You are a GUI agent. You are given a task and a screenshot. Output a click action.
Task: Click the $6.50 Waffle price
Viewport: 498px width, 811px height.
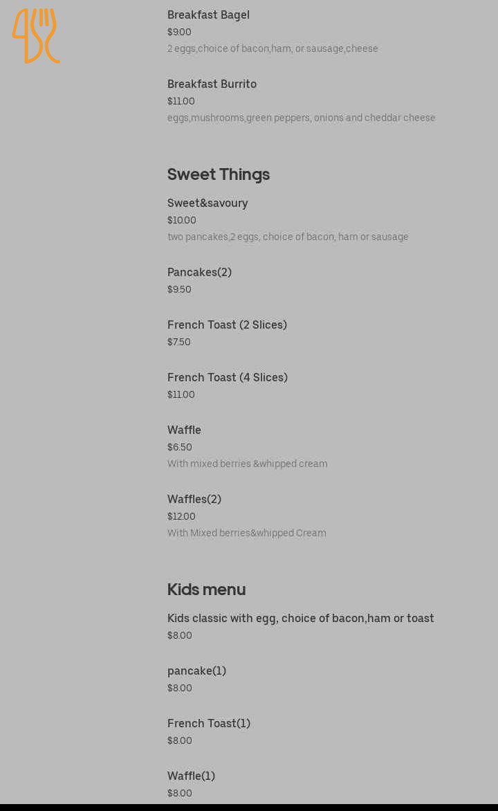(180, 447)
